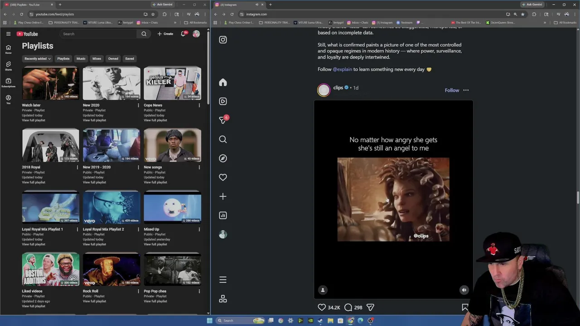Open options menu for New 2019 - 2020 playlist

tap(138, 168)
